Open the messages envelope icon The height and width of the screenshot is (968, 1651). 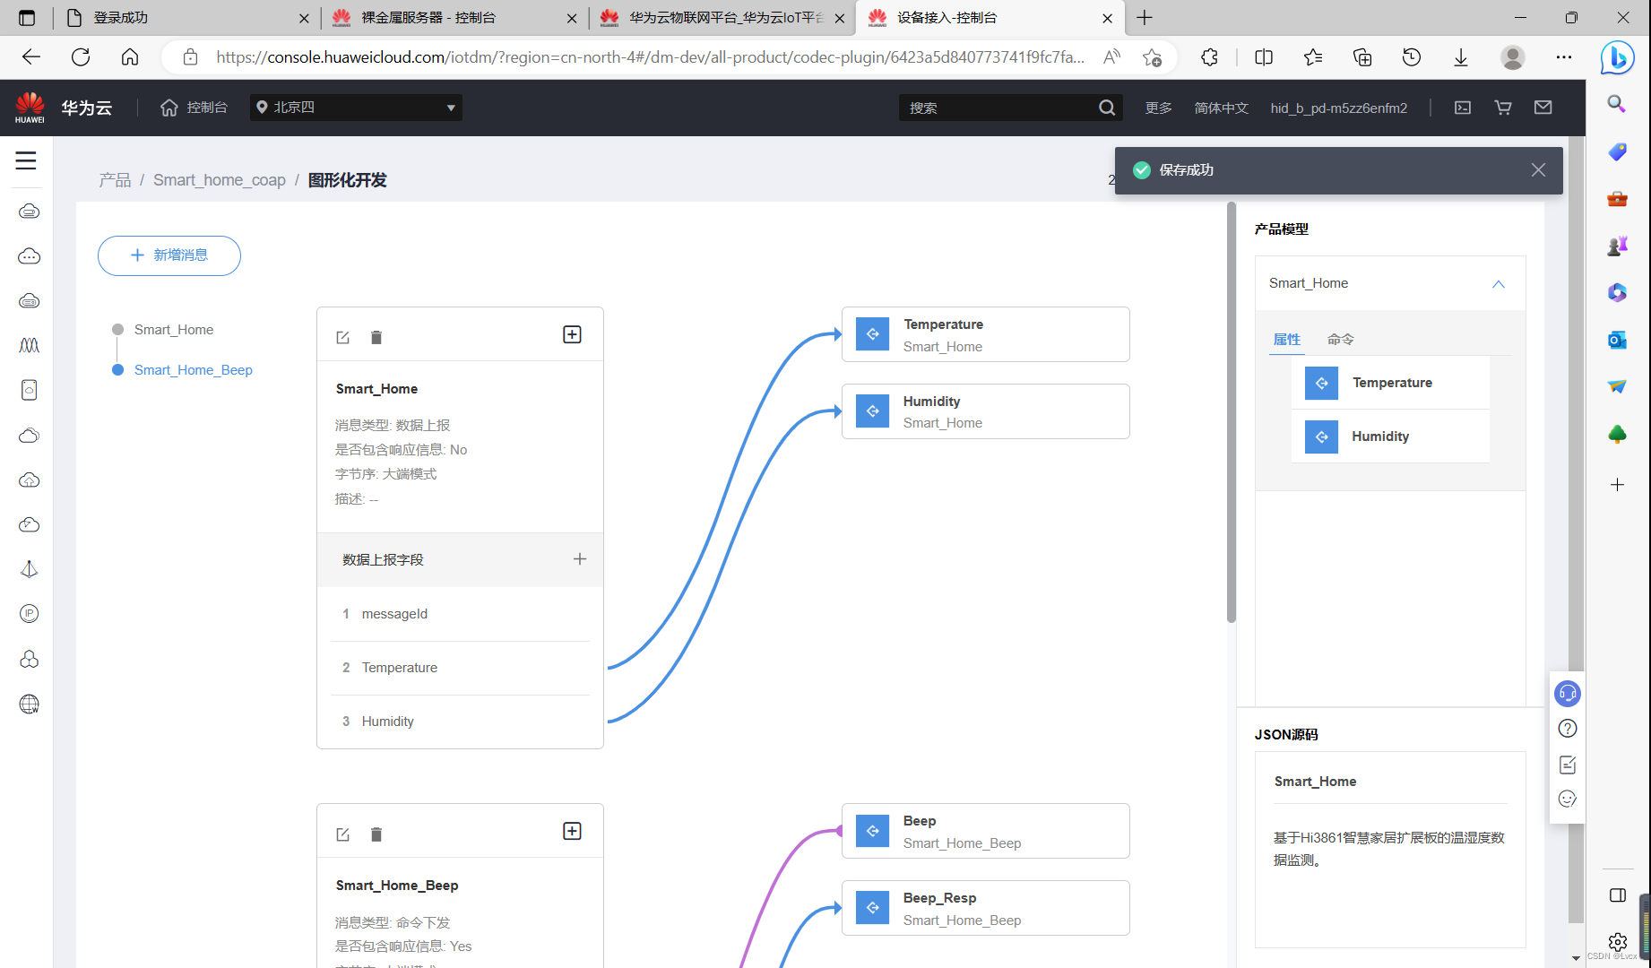[1543, 108]
